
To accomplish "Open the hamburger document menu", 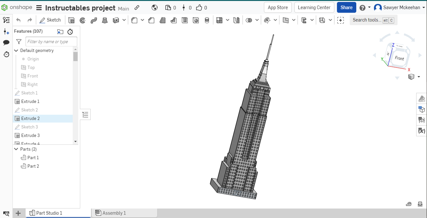I will click(39, 8).
